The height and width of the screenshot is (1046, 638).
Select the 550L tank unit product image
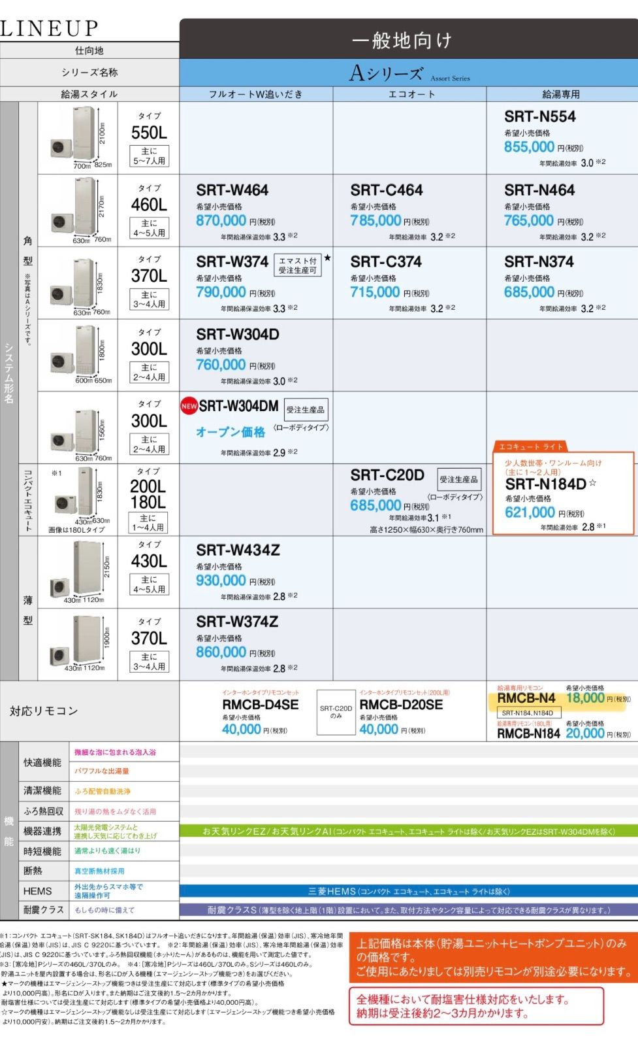[78, 137]
